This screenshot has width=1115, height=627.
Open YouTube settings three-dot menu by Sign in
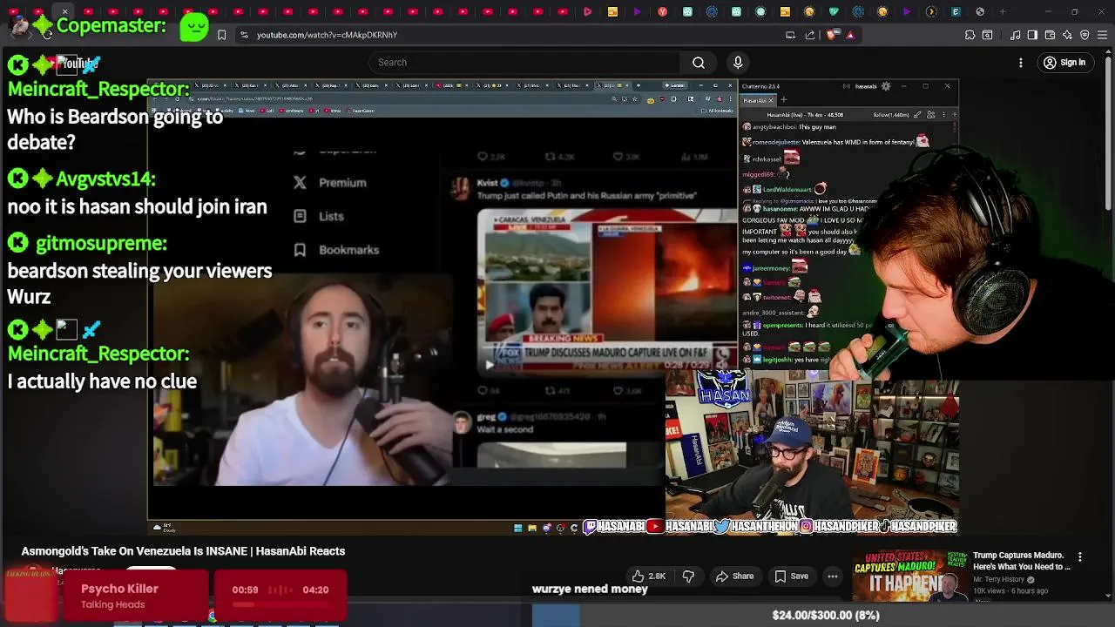[1021, 63]
